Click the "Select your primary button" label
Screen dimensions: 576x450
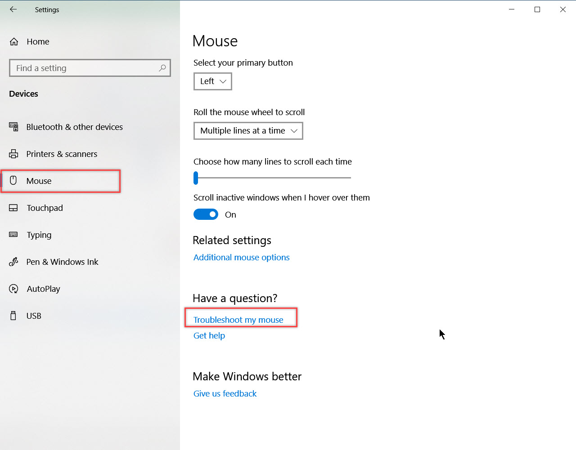pos(243,63)
